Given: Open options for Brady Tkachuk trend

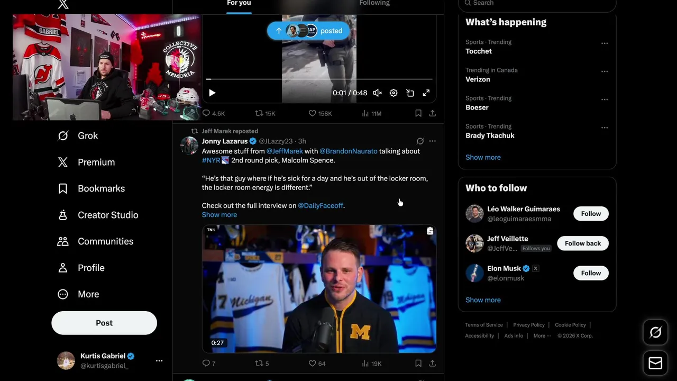Looking at the screenshot, I should coord(605,128).
